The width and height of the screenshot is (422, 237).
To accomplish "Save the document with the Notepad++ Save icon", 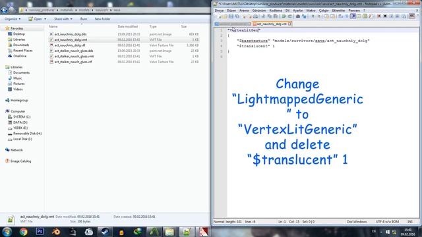I will point(231,16).
